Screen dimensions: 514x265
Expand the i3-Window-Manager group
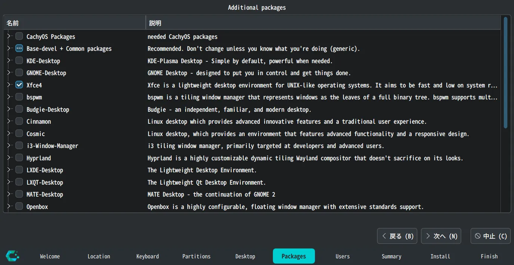[9, 146]
